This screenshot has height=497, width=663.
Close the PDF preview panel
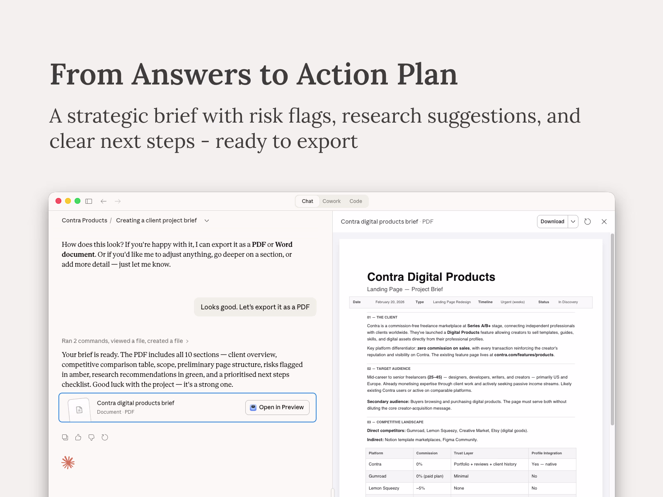tap(604, 222)
